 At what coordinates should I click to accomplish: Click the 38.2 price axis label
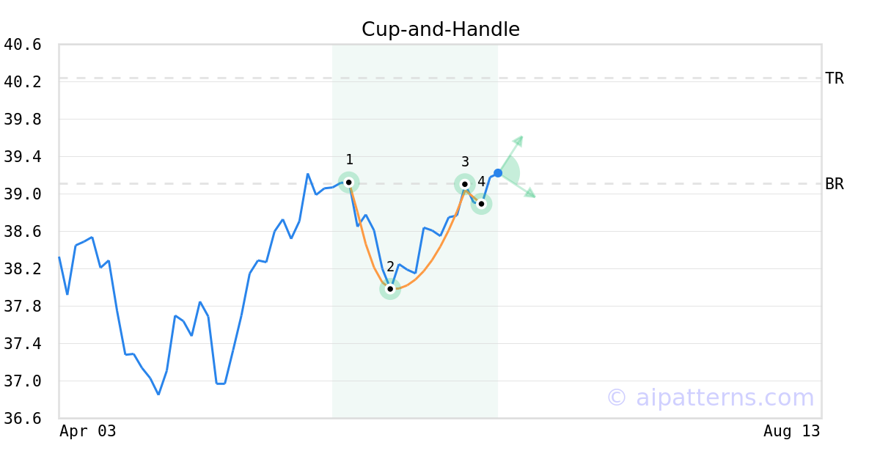coord(23,269)
